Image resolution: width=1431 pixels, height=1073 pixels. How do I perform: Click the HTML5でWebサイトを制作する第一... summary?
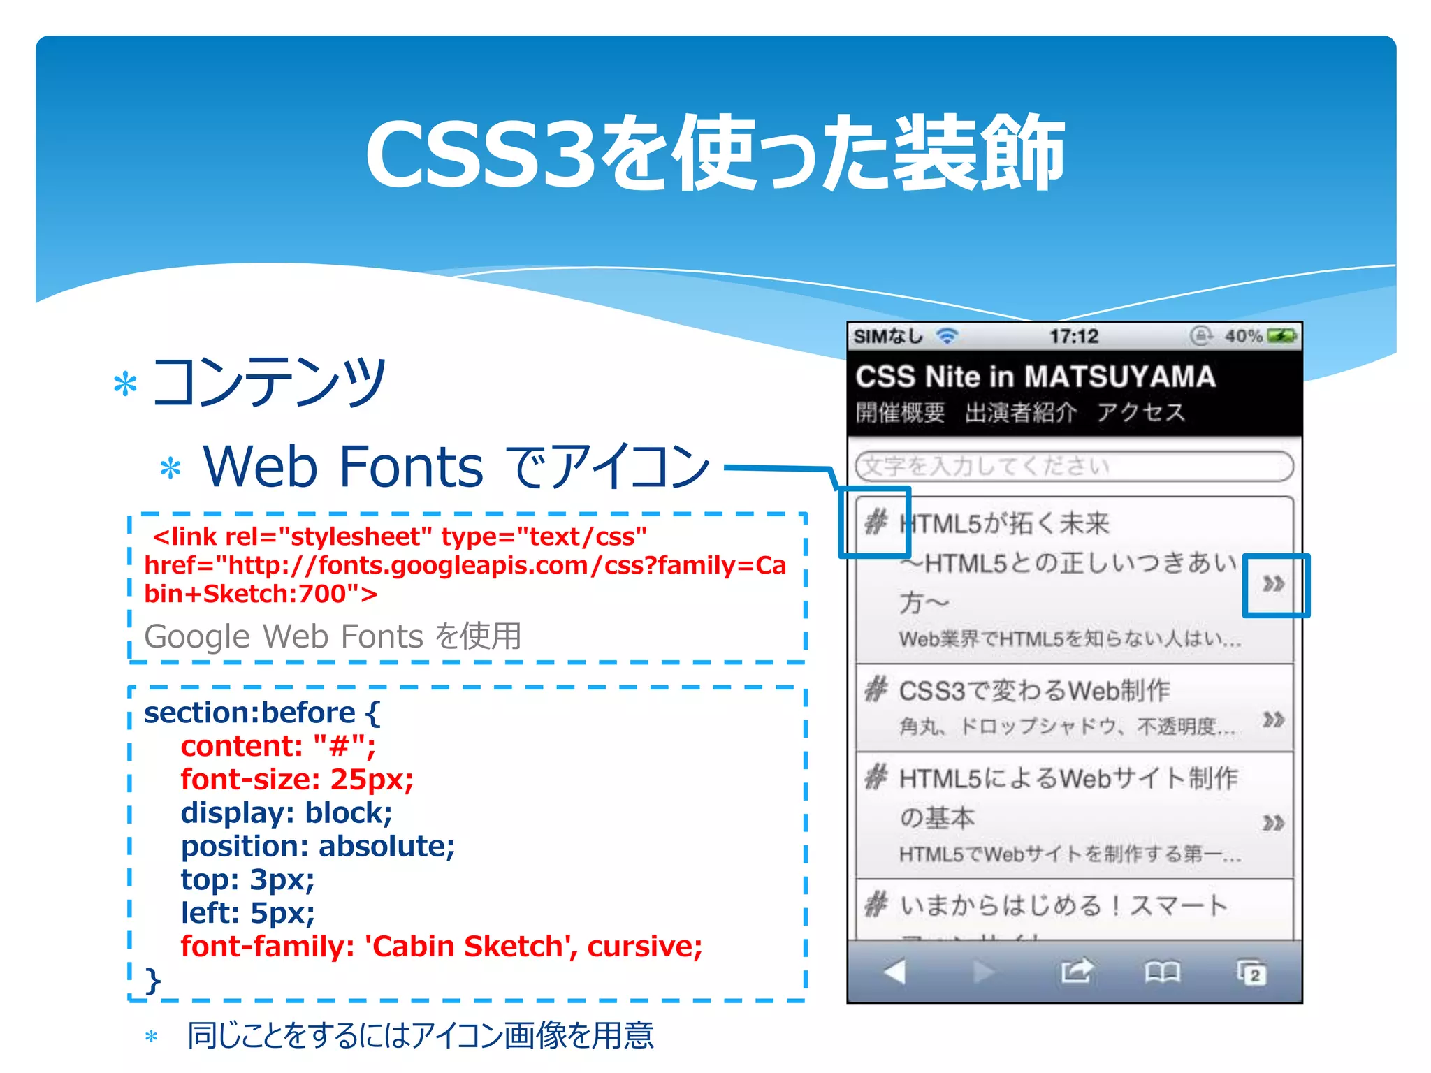coord(1070,854)
